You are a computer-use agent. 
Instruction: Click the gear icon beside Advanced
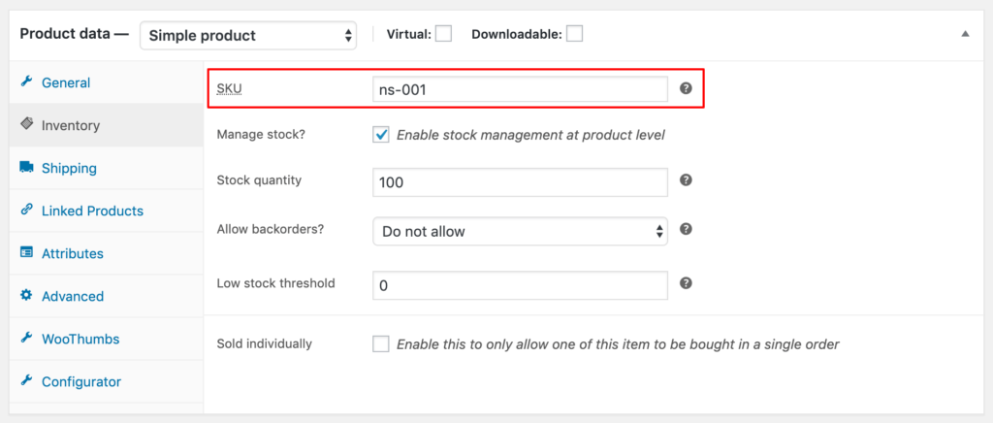pos(26,296)
